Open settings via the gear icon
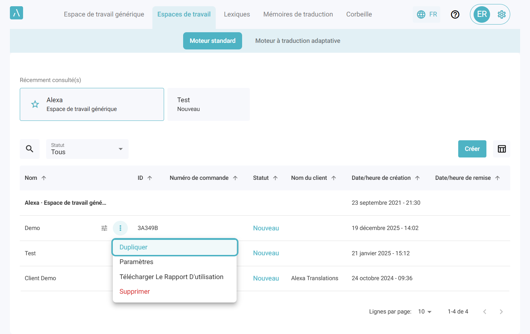This screenshot has height=334, width=530. coord(501,14)
